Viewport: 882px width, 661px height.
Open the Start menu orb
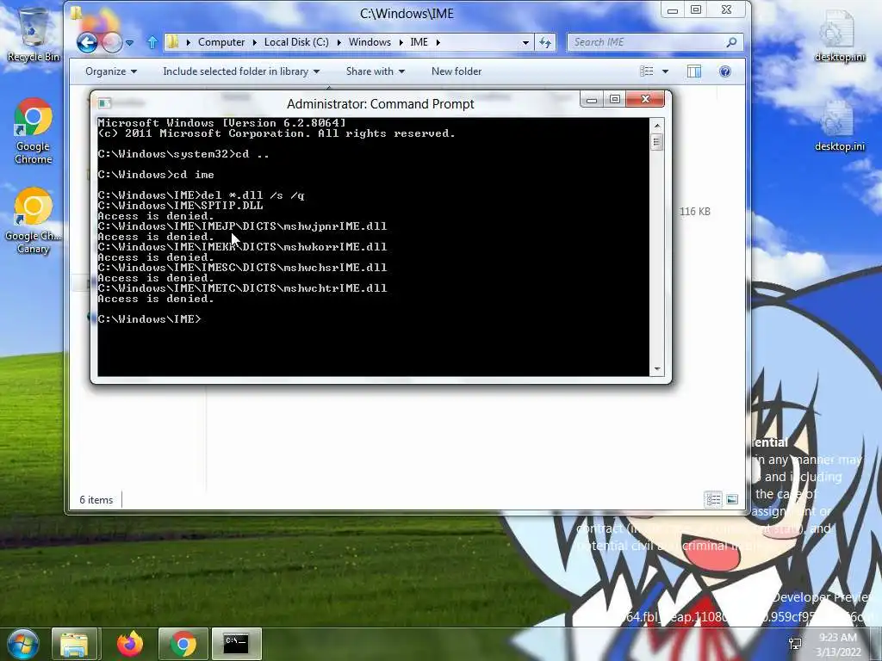coord(22,644)
